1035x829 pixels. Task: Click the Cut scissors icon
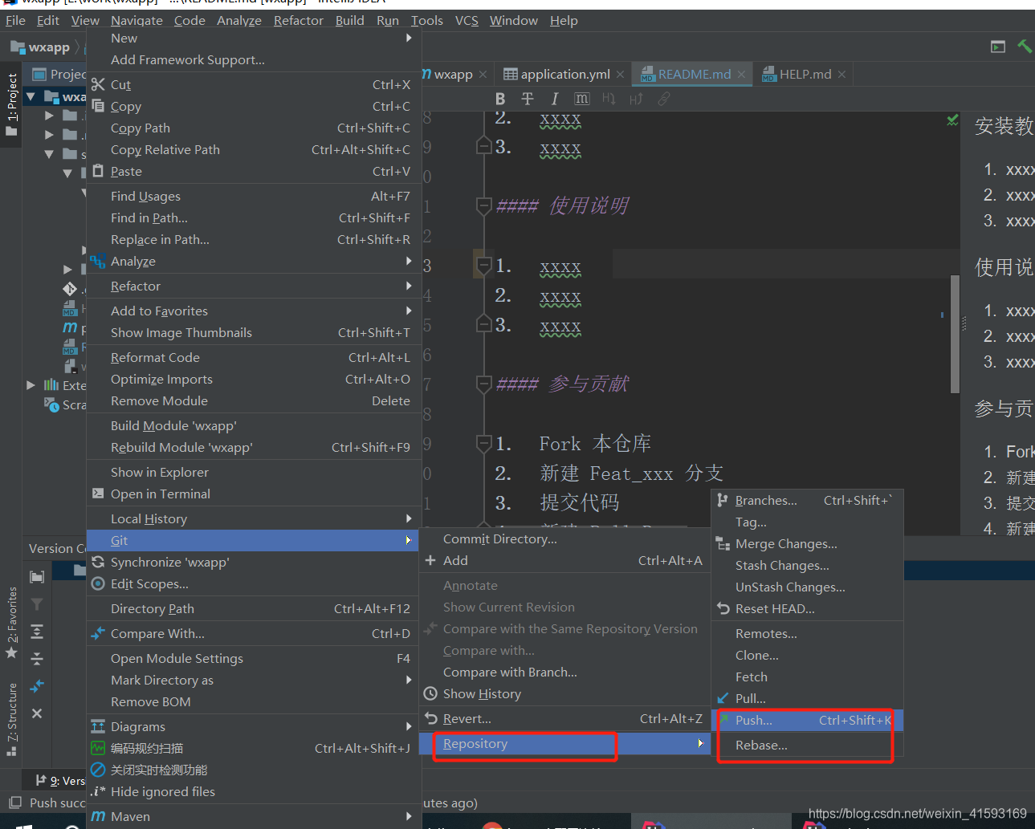(x=98, y=84)
